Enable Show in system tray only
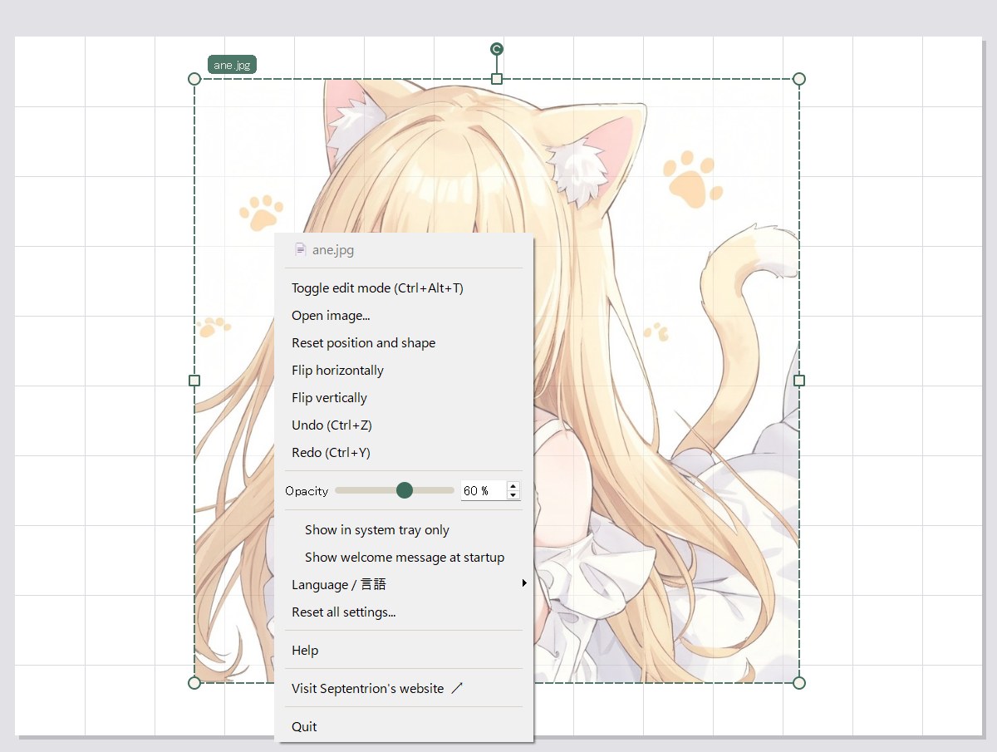Screen dimensions: 997x752 [404, 530]
